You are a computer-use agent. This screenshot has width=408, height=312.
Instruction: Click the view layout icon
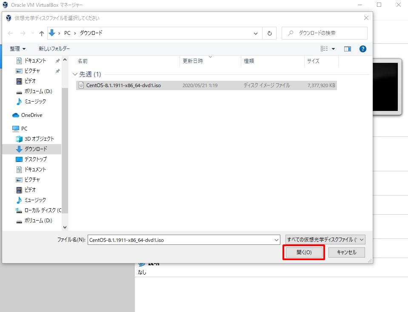pos(324,48)
